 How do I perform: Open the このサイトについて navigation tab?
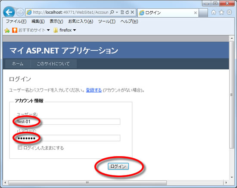click(53, 64)
